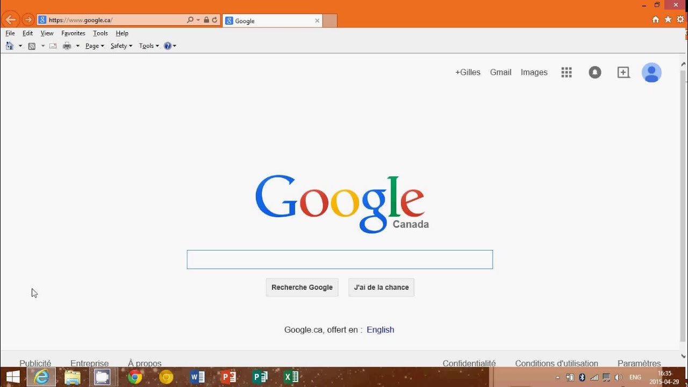Expand the address bar autocomplete dropdown arrow
688x387 pixels.
(198, 20)
